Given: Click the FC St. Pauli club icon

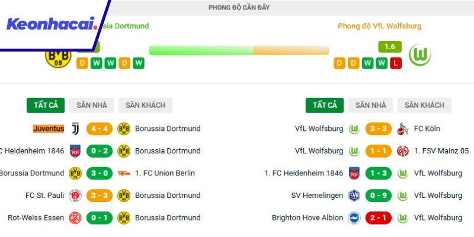Looking at the screenshot, I should click(x=75, y=196).
